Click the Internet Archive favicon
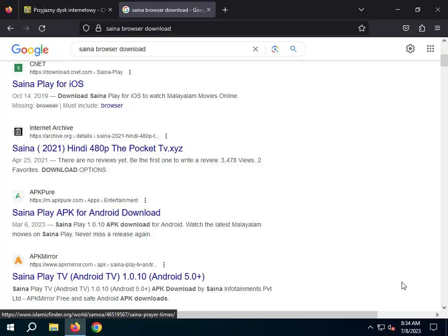 [x=18, y=132]
